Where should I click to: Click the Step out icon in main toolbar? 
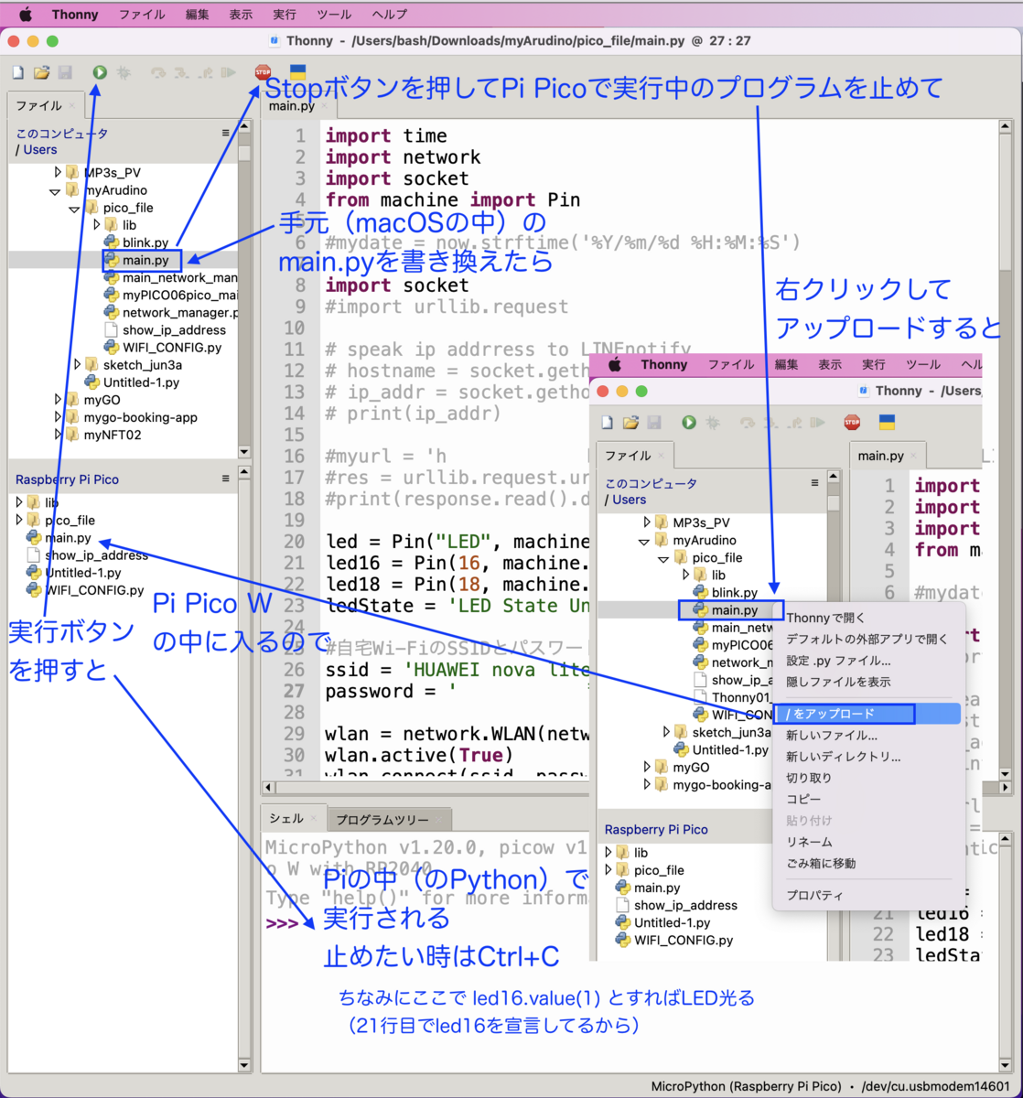pos(205,71)
